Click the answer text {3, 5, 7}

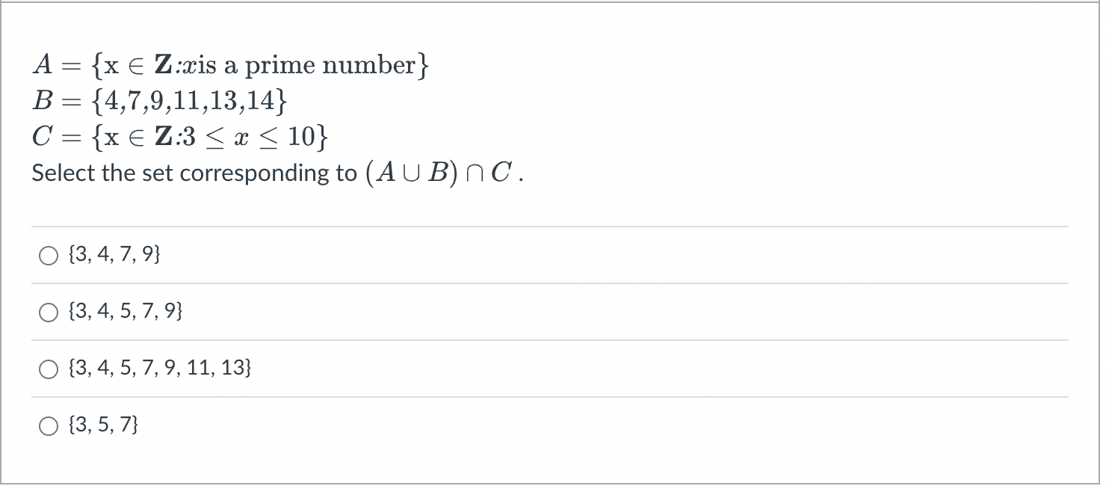[x=103, y=425]
